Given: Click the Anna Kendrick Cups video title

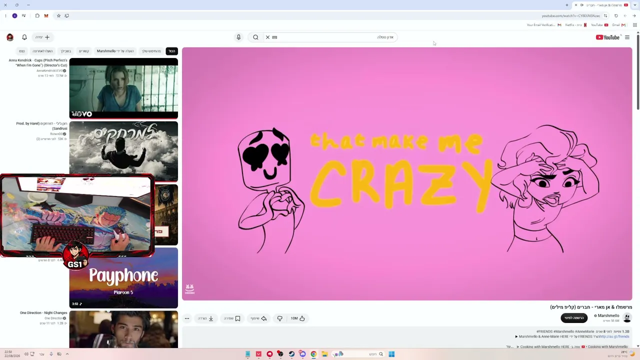Looking at the screenshot, I should (x=38, y=63).
